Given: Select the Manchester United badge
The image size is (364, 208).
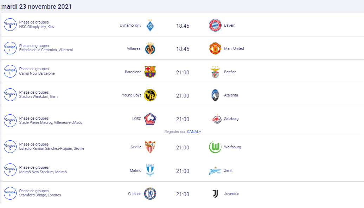Looking at the screenshot, I should (215, 48).
